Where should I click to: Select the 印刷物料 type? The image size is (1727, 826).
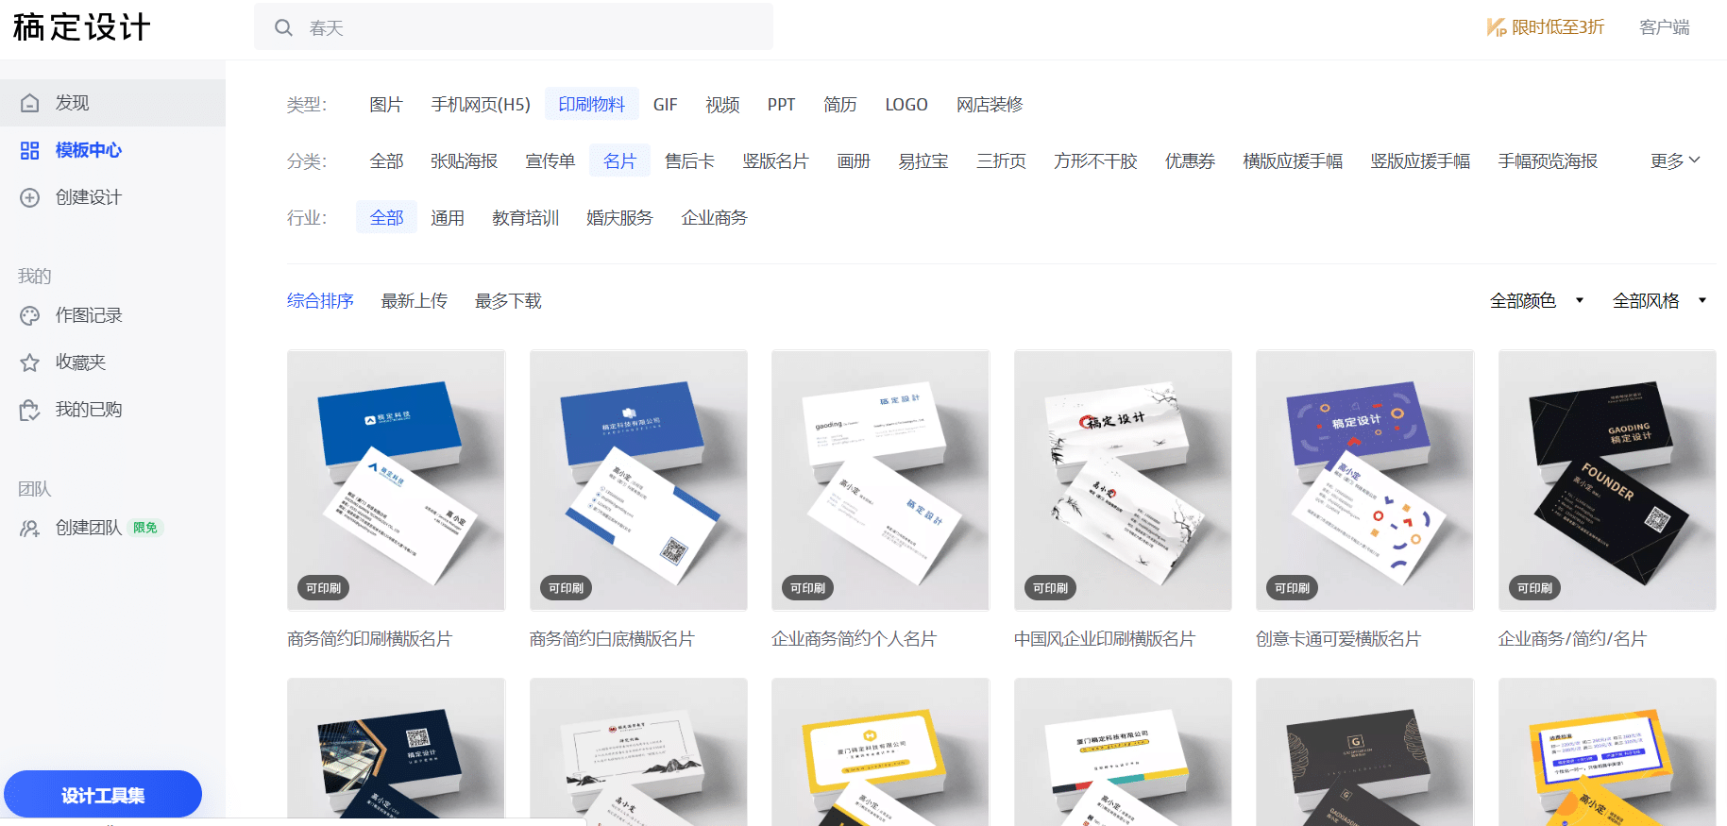[592, 104]
